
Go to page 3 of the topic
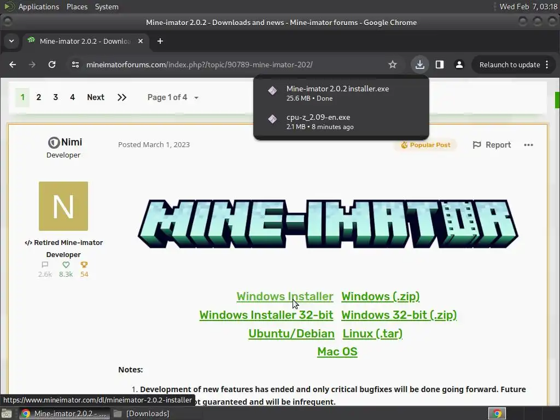55,97
